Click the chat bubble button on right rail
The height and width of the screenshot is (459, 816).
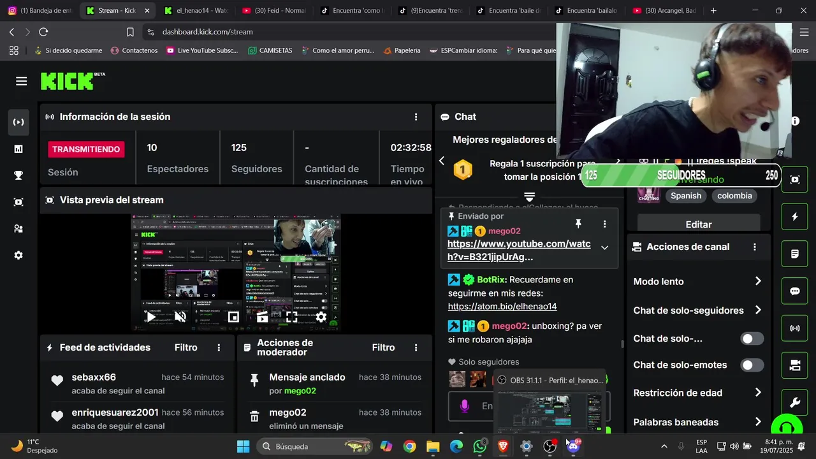coord(795,291)
